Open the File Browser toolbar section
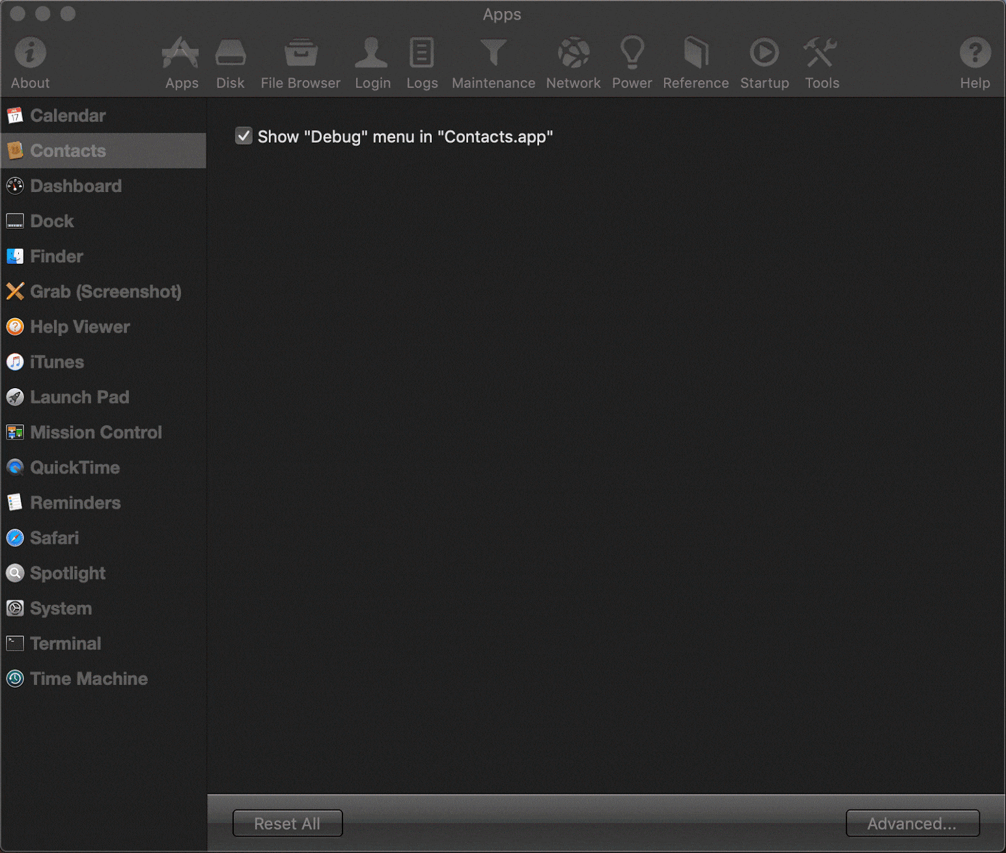1006x853 pixels. (x=300, y=63)
